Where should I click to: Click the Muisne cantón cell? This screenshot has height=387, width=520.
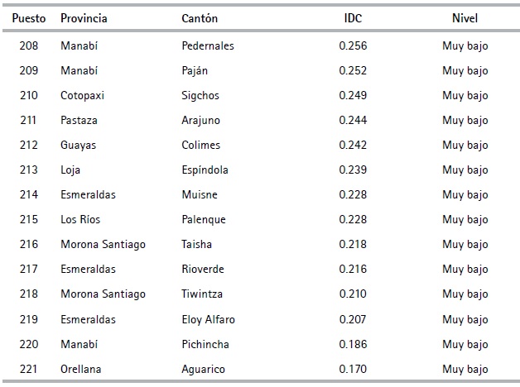(x=199, y=194)
